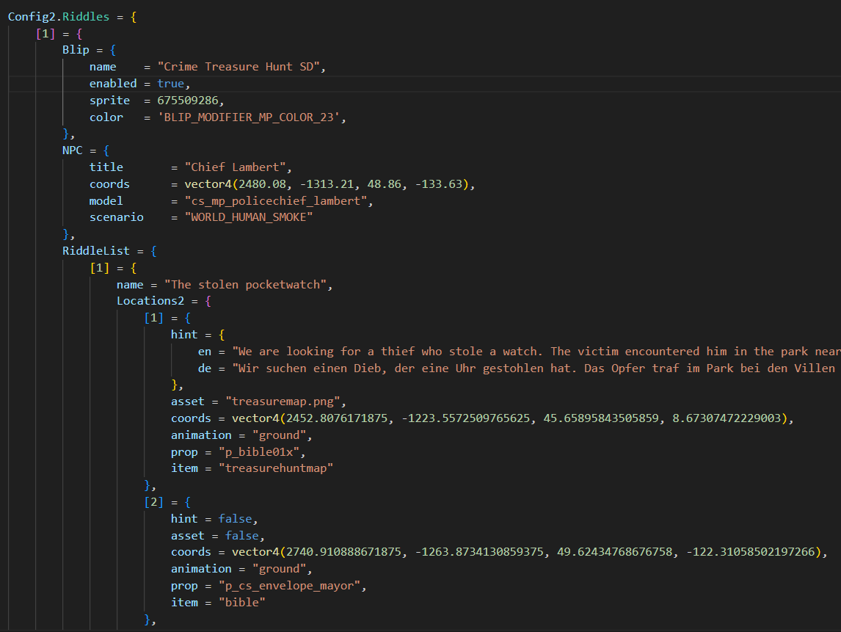Click the "Chief Lambert" title string

coord(236,167)
